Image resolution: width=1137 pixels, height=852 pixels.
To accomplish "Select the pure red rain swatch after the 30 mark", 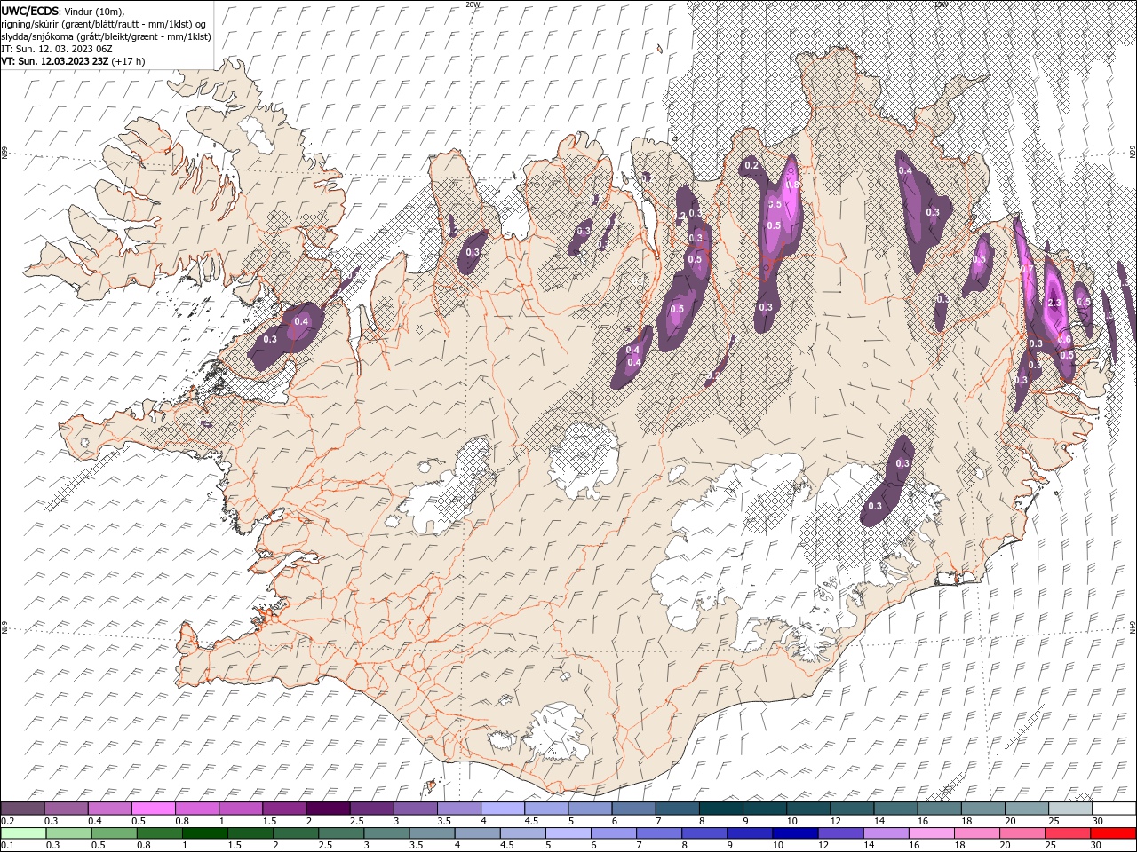I will [1113, 833].
